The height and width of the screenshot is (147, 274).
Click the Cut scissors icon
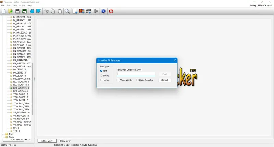(x=47, y=11)
